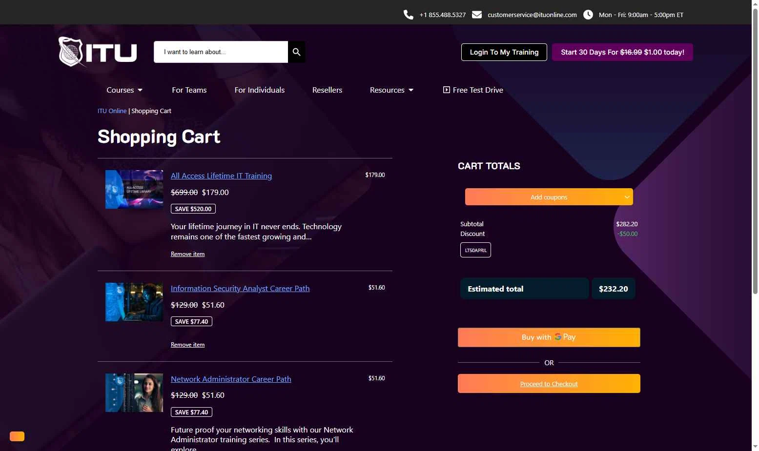Click Start 30 Days For $1.00 button
759x451 pixels.
click(622, 52)
